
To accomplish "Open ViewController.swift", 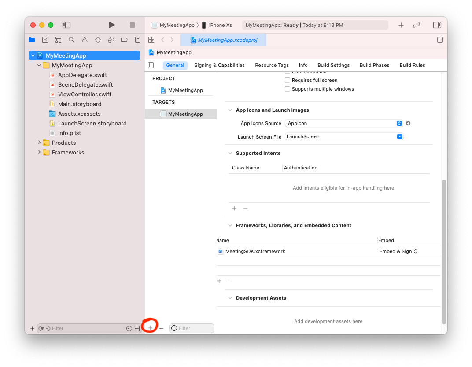I will click(85, 94).
